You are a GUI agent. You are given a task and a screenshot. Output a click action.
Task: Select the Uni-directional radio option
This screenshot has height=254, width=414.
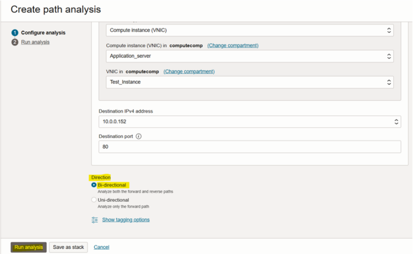coord(94,200)
